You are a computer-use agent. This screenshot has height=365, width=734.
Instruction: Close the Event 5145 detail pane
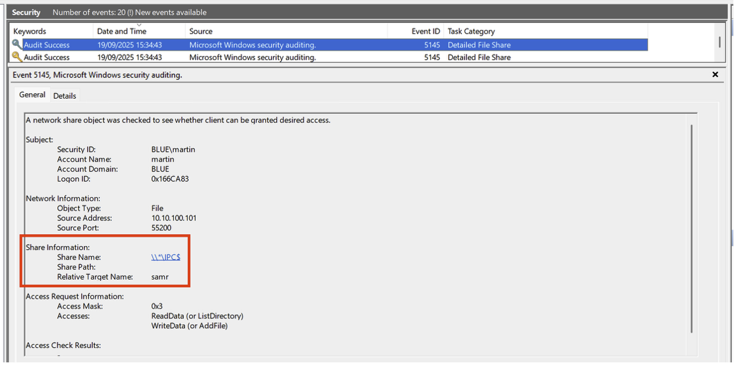tap(715, 75)
